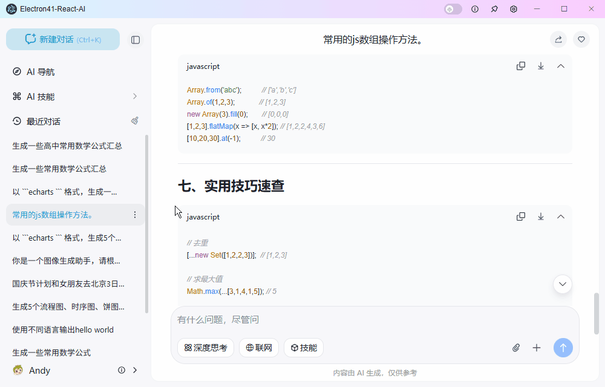Open the info icon in title bar
This screenshot has height=387, width=605.
(475, 9)
